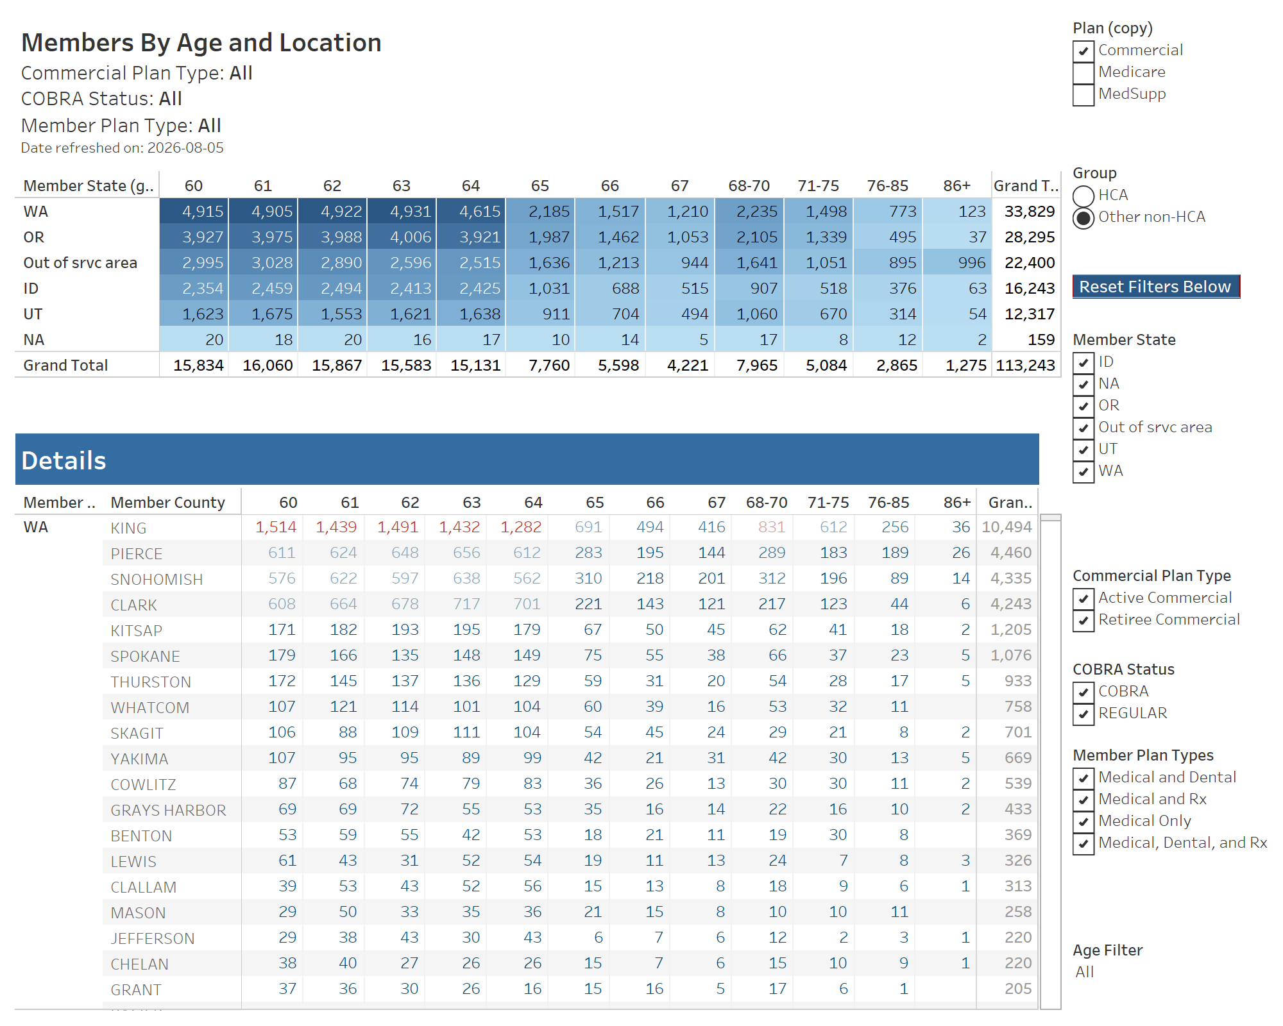
Task: Click ID grand total 16,243
Action: click(x=1029, y=289)
